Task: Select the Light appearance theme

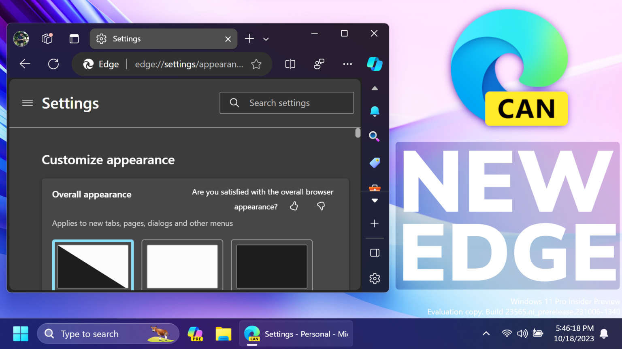Action: click(182, 265)
